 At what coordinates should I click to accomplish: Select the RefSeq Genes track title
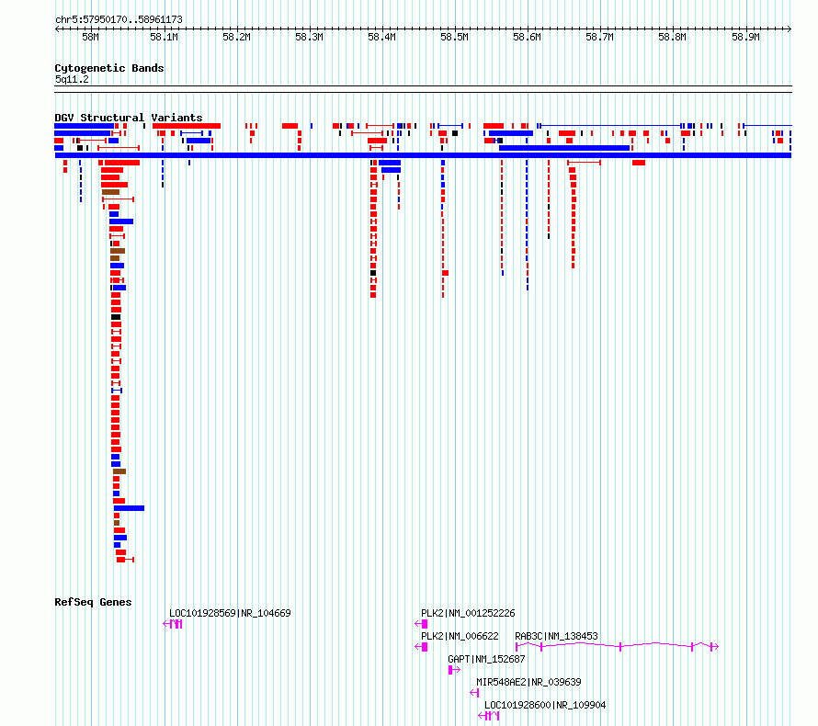[x=93, y=602]
